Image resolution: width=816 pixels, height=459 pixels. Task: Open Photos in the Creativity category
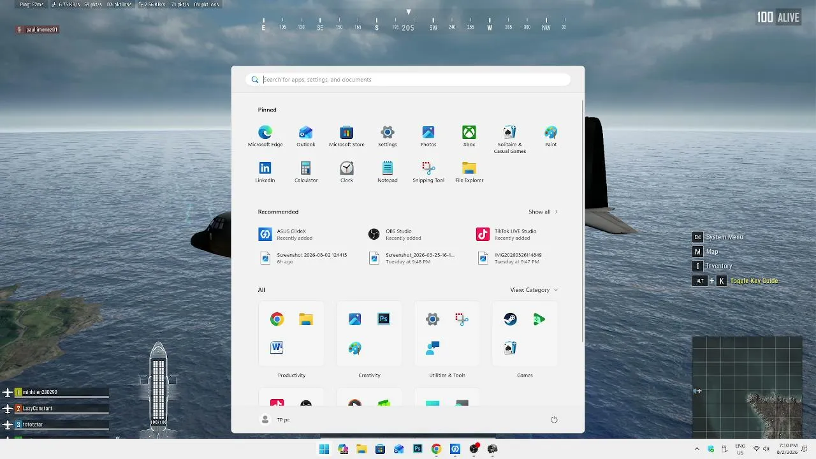click(355, 319)
